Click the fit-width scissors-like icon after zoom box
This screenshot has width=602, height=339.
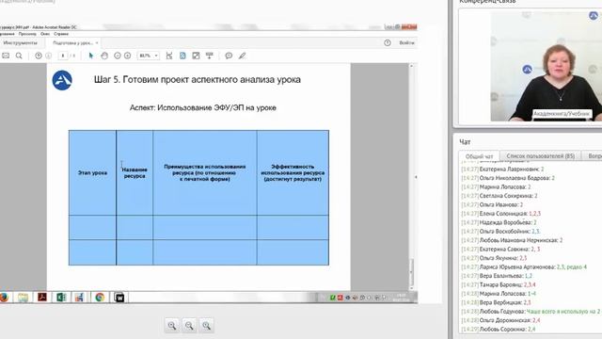tap(169, 56)
